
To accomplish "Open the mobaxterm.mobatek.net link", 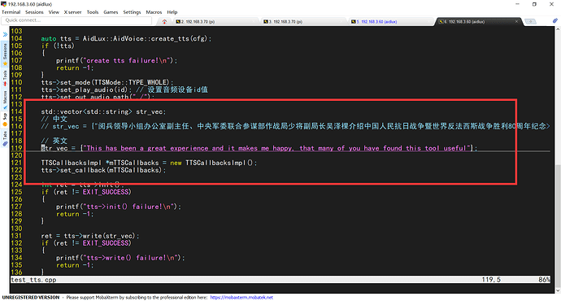I will point(241,298).
